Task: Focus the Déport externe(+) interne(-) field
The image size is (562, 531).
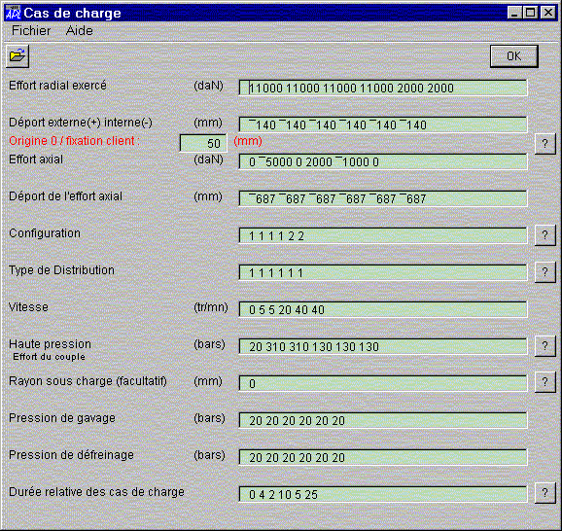Action: point(383,124)
